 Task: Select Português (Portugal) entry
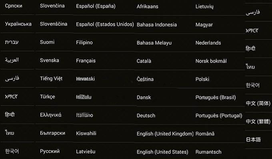pos(219,116)
